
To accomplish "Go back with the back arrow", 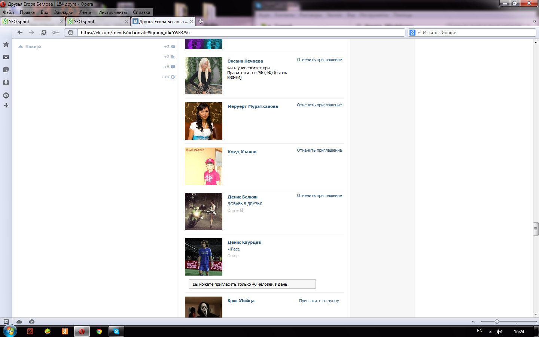I will click(x=20, y=33).
